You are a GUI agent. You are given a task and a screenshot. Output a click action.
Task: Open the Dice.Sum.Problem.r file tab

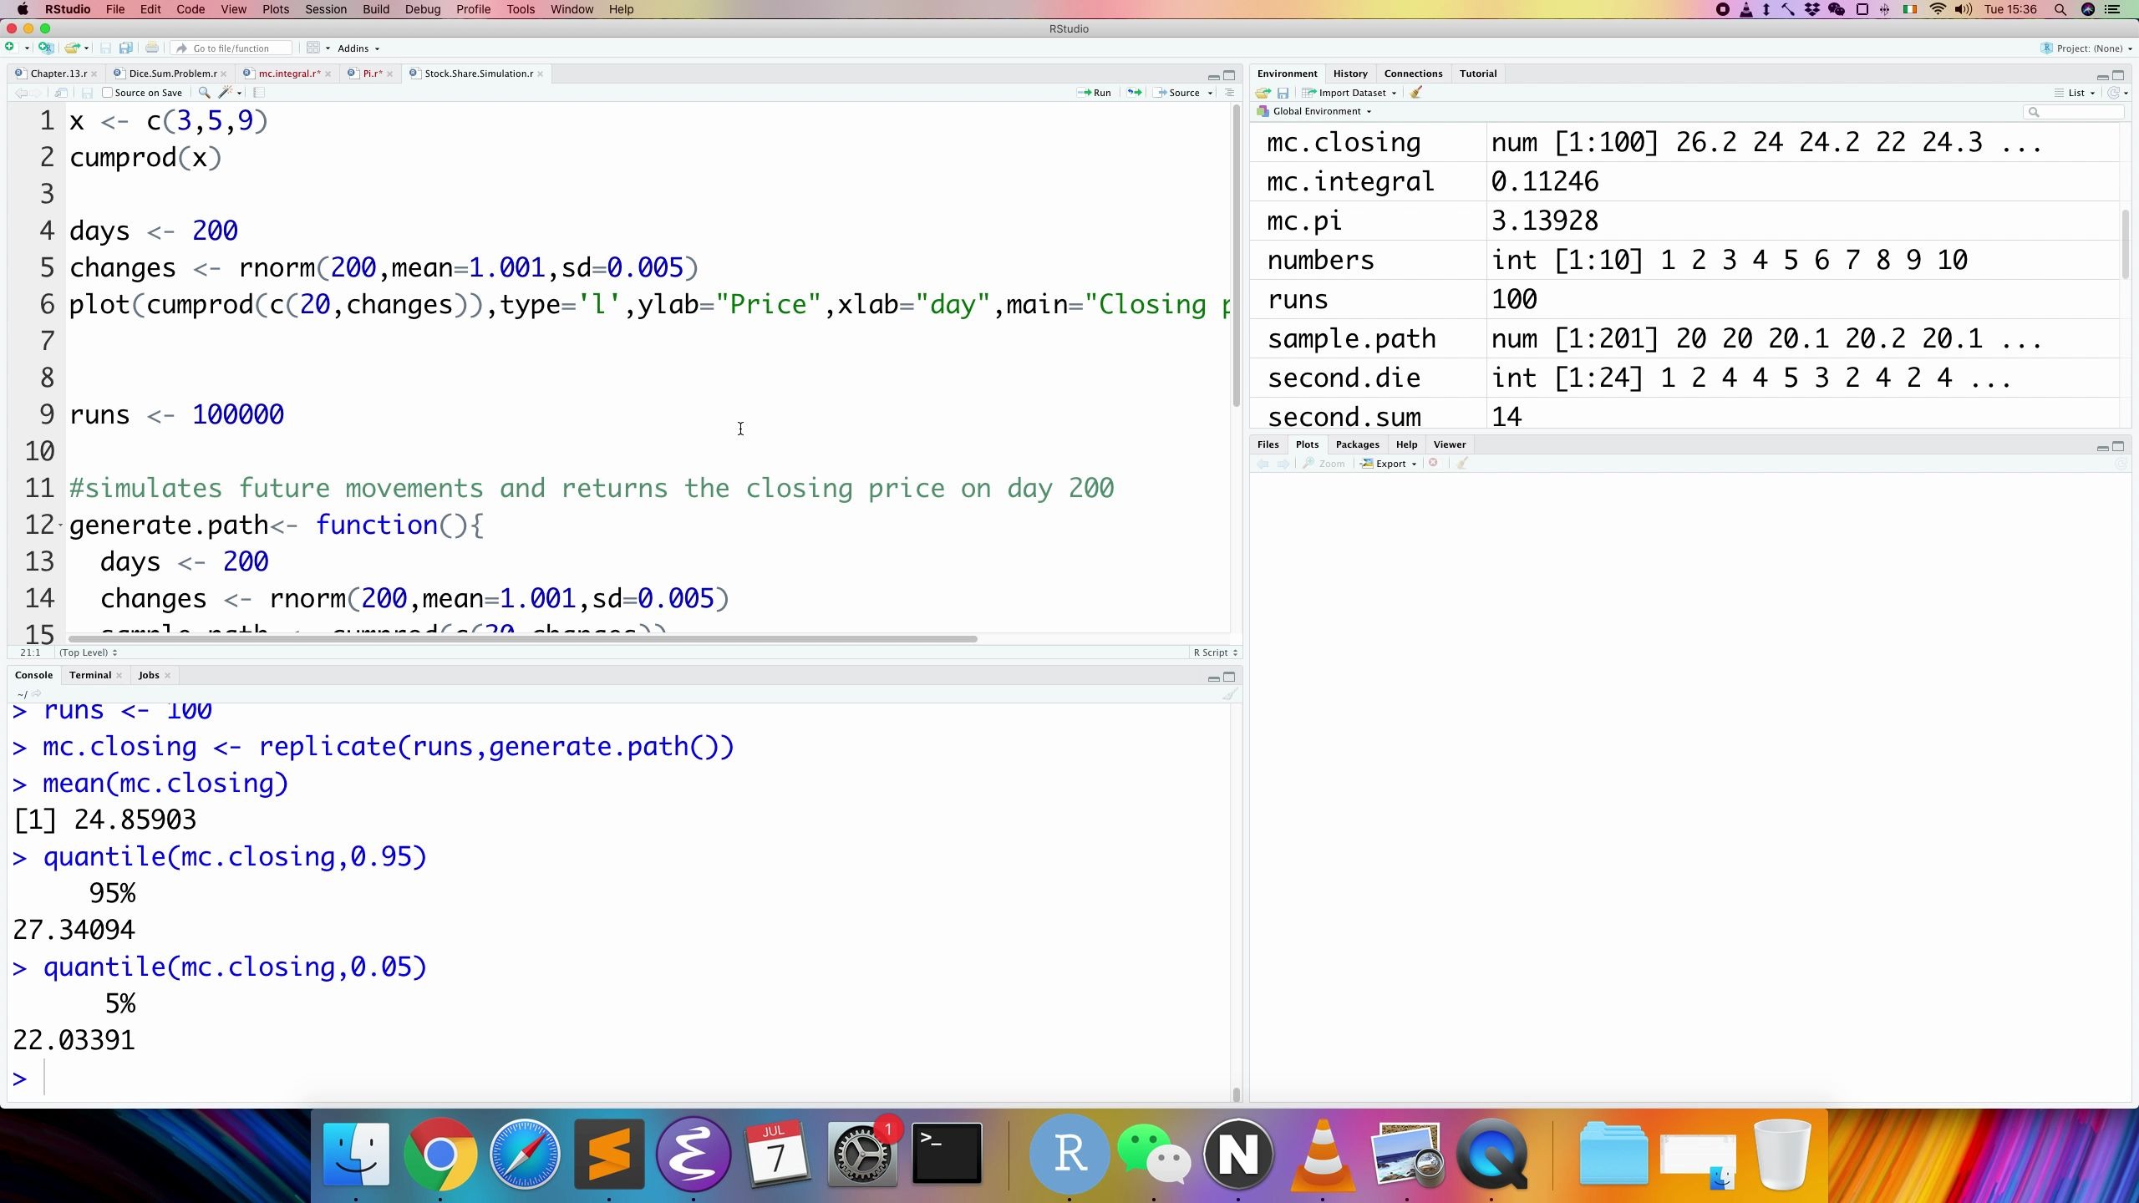[172, 74]
